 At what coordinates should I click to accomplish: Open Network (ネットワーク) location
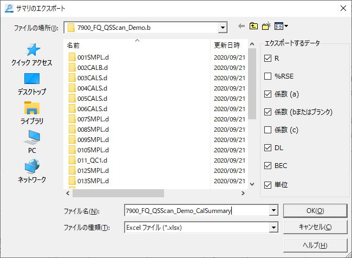(32, 171)
